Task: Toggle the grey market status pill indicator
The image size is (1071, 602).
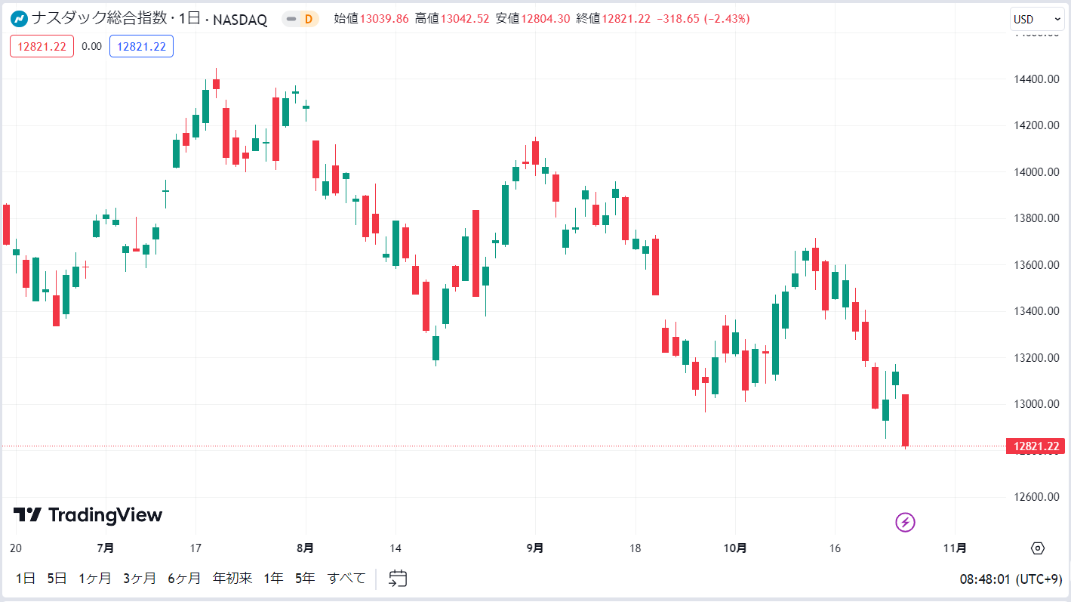Action: click(291, 19)
